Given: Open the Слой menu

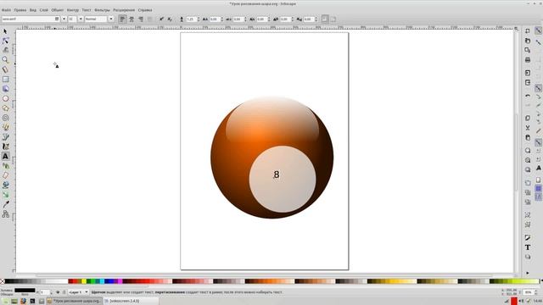Looking at the screenshot, I should (43, 10).
